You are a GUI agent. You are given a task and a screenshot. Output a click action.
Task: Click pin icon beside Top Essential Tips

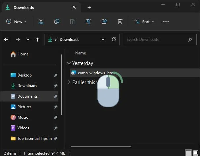[x=56, y=139]
